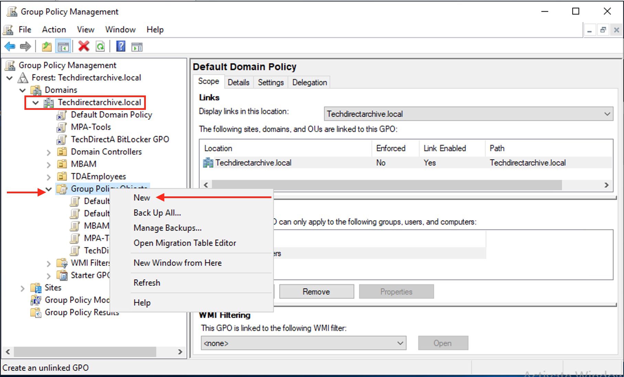Image resolution: width=624 pixels, height=377 pixels.
Task: Click the Group Policy Management root icon in tree
Action: pos(10,65)
